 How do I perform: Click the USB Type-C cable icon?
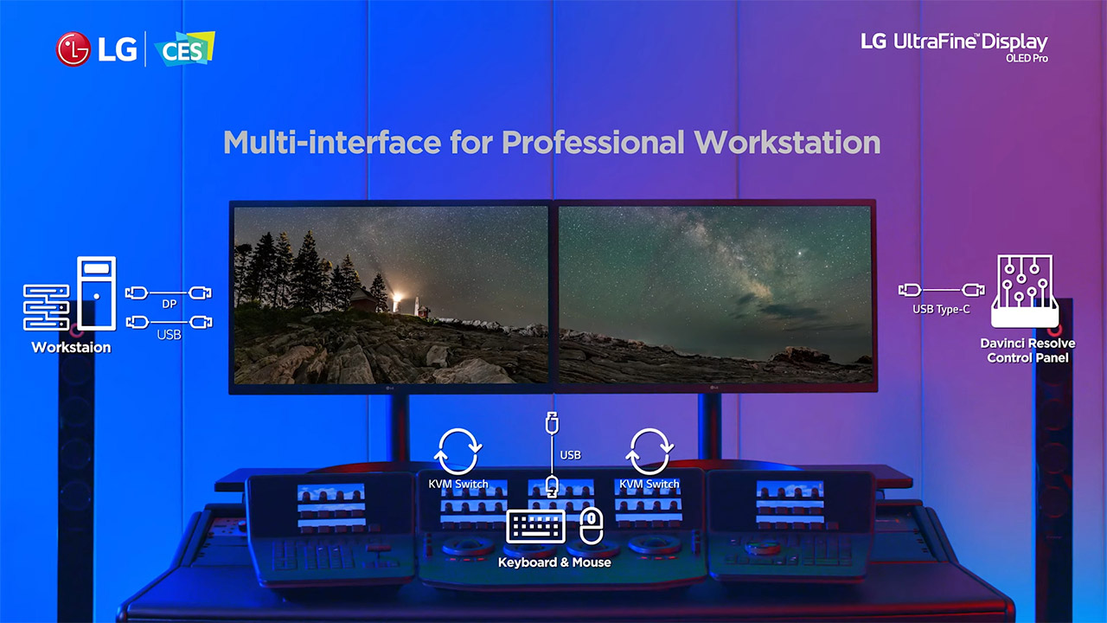941,290
